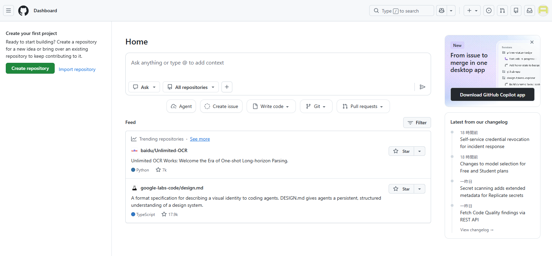Click the Dashboard title in header
The width and height of the screenshot is (552, 256).
pyautogui.click(x=45, y=11)
